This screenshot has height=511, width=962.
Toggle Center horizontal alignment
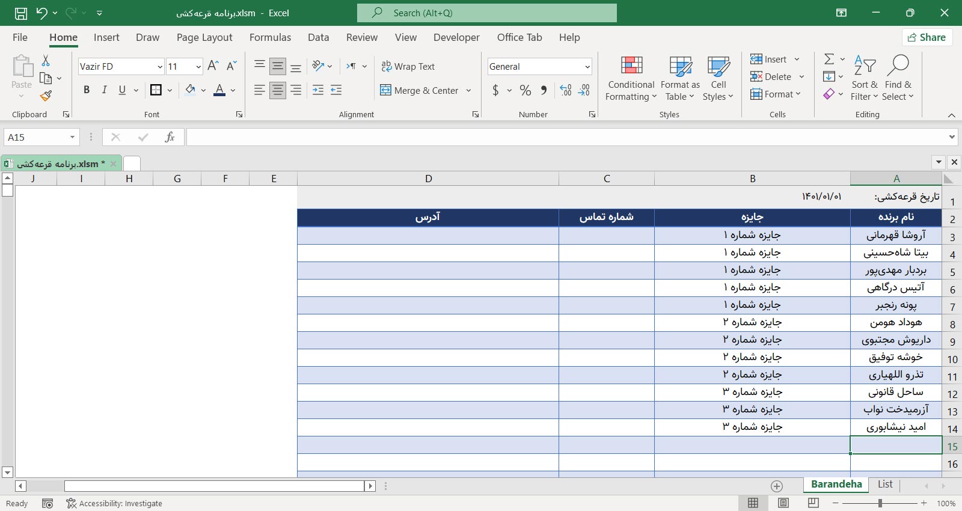[277, 90]
